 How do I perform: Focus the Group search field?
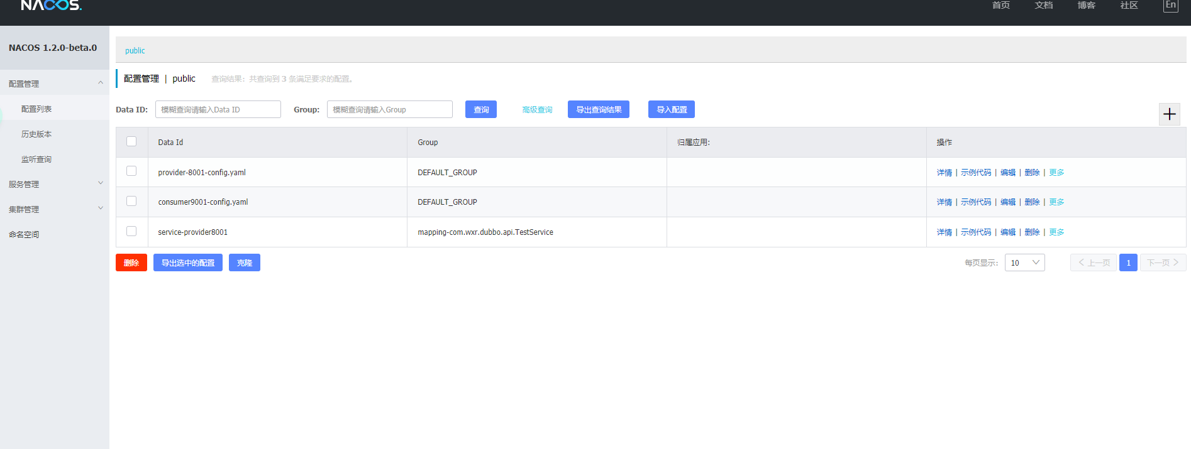coord(390,109)
